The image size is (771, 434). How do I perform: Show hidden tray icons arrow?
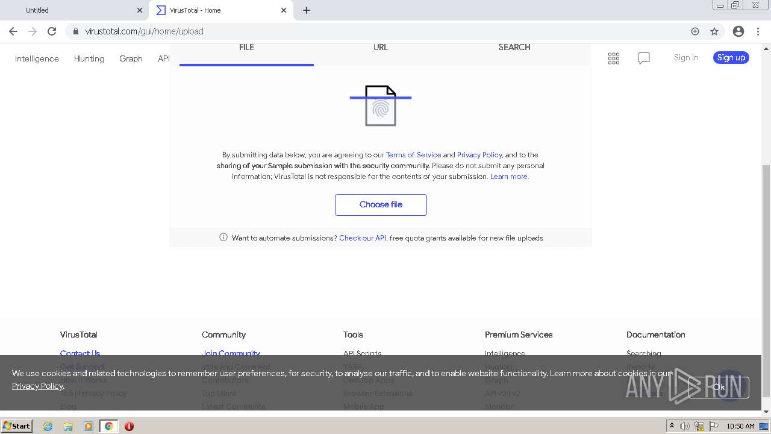(x=672, y=426)
